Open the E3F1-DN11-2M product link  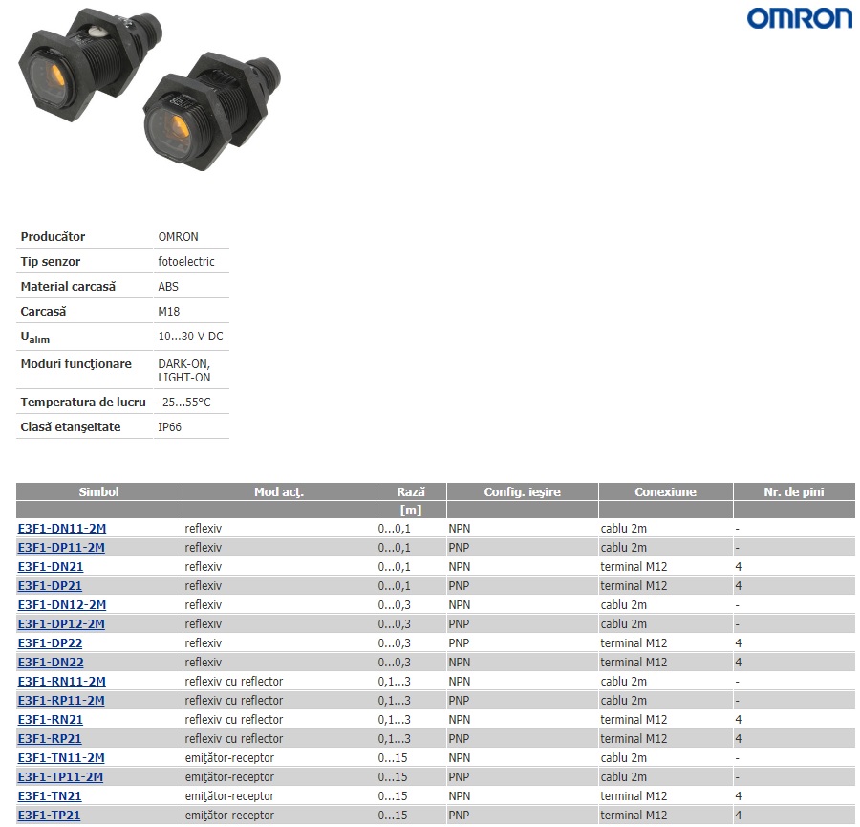(62, 529)
